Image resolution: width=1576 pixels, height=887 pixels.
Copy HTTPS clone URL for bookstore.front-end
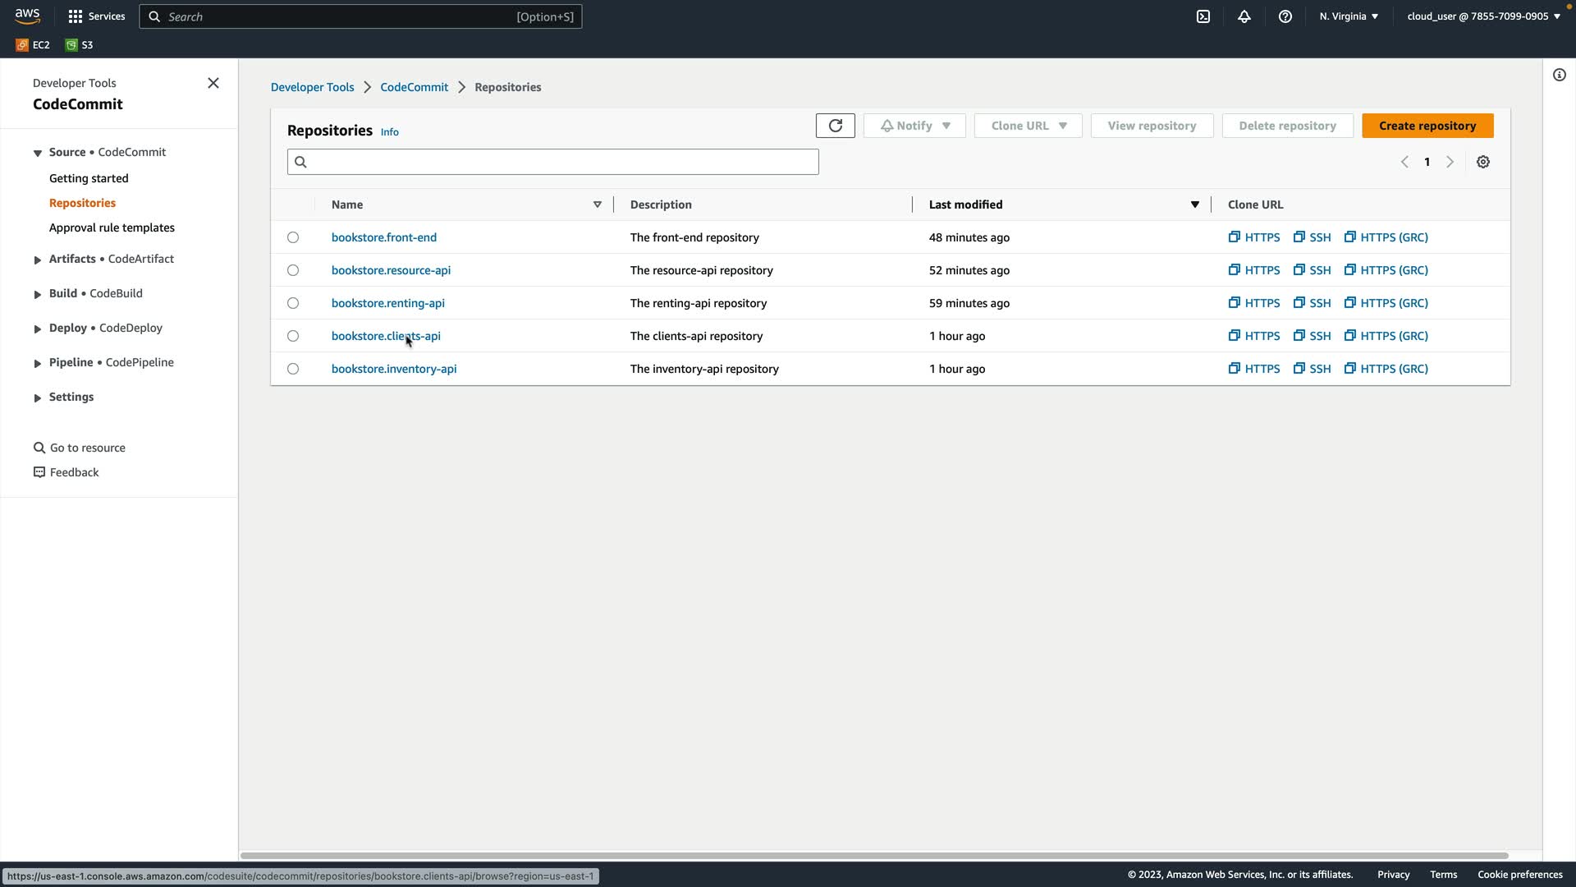coord(1253,237)
